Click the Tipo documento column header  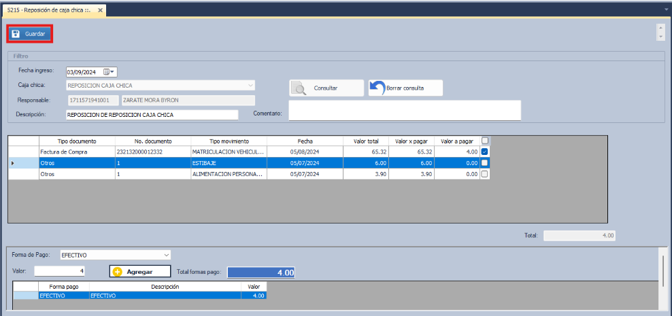click(76, 141)
